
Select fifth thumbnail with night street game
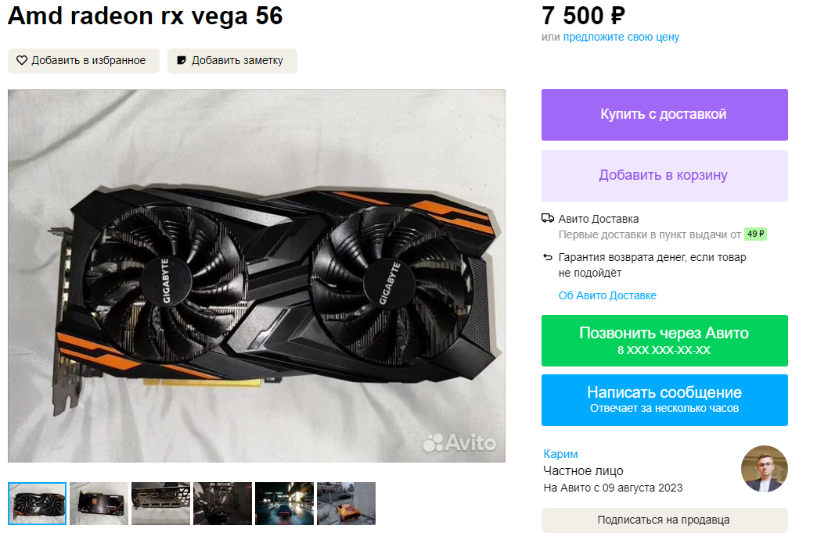285,503
